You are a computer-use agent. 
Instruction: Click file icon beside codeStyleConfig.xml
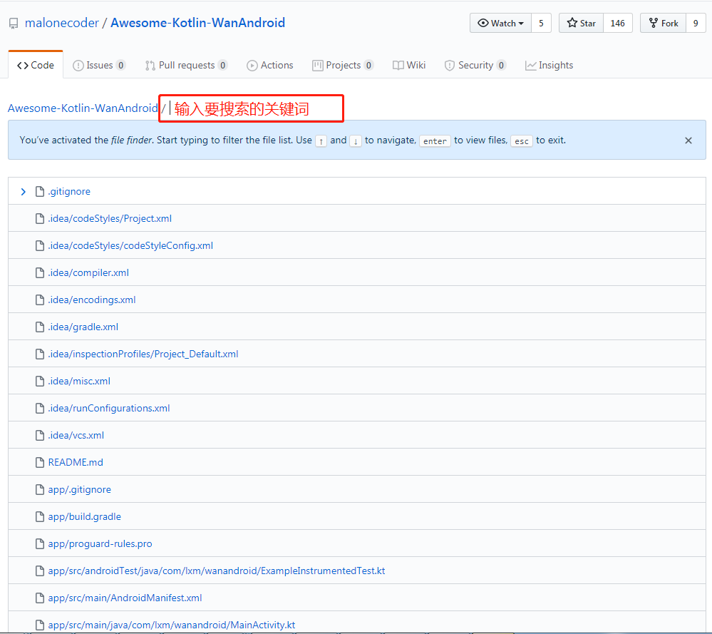pyautogui.click(x=40, y=245)
